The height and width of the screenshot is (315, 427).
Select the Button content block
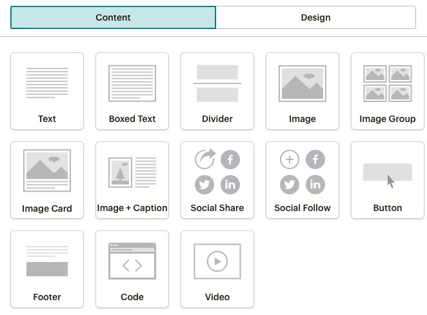[x=388, y=180]
